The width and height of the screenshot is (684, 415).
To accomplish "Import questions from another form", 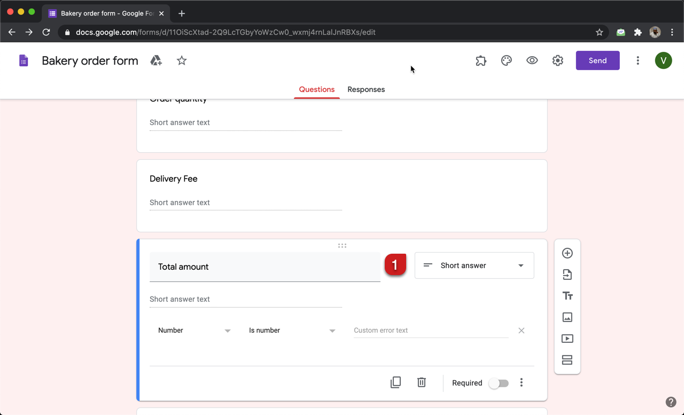I will point(567,274).
